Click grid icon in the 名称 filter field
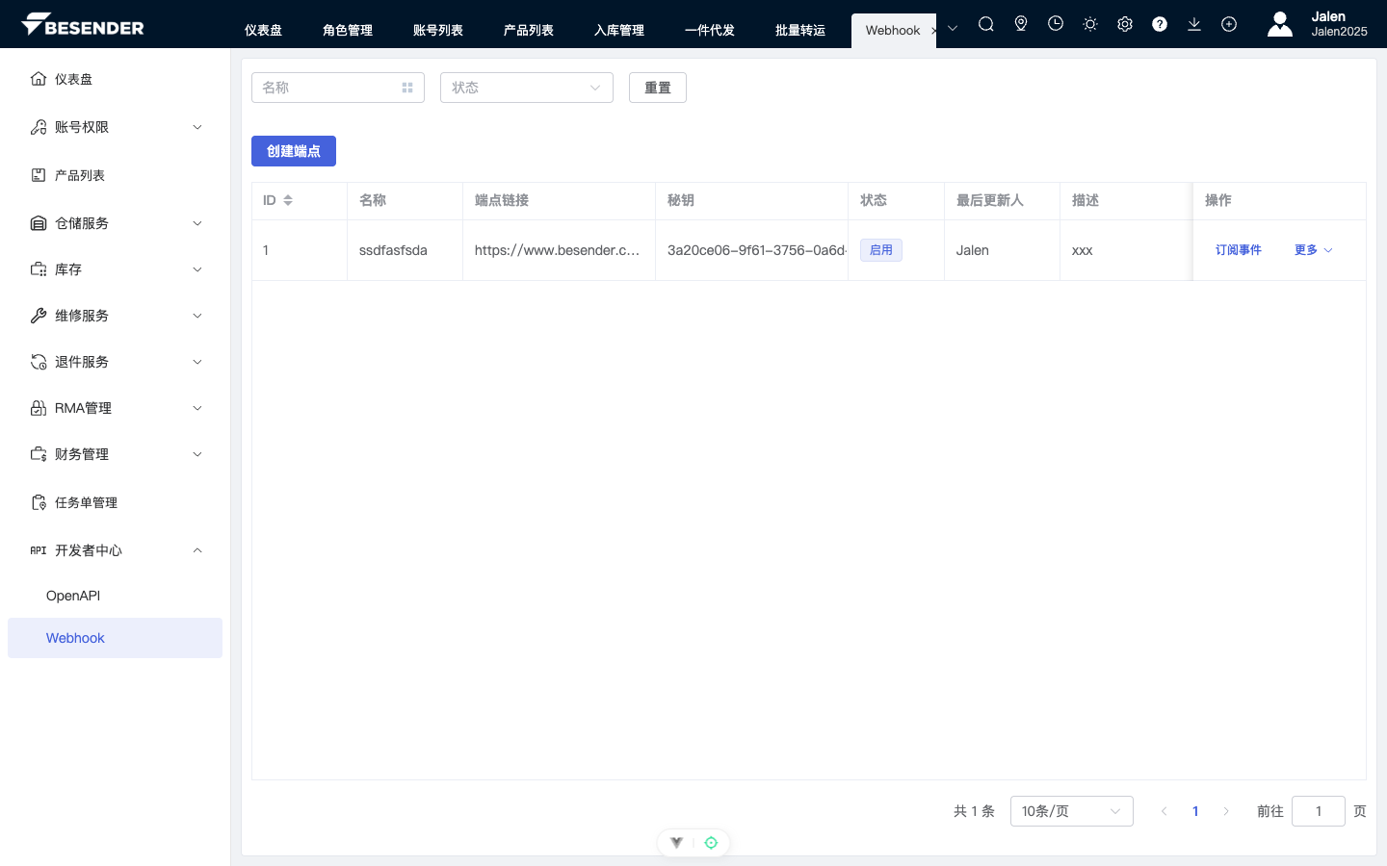Viewport: 1387px width, 866px height. point(407,88)
